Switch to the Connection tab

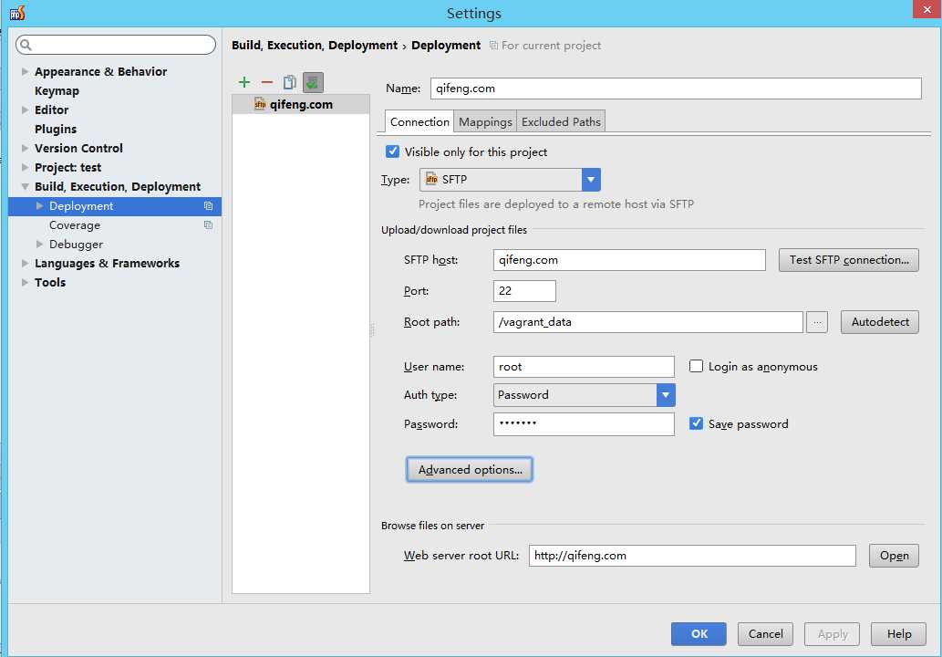tap(419, 121)
